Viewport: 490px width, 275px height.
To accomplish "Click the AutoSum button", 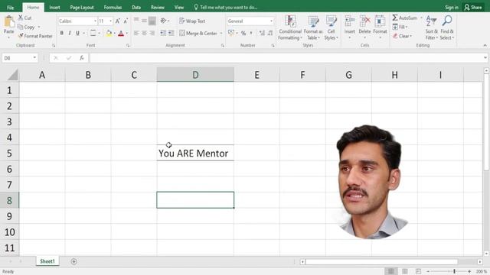I will pyautogui.click(x=405, y=18).
